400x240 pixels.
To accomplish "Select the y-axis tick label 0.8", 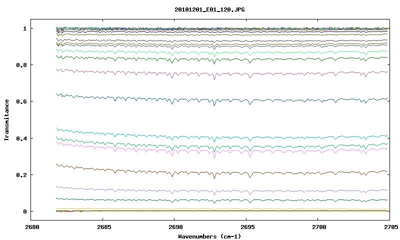I will (x=21, y=65).
